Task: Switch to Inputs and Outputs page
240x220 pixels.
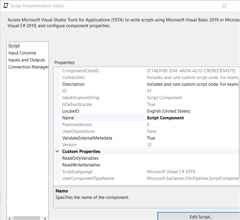Action: coord(27,60)
